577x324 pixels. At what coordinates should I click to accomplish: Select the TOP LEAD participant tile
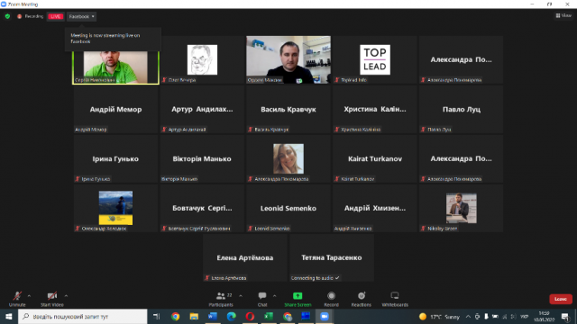(375, 60)
